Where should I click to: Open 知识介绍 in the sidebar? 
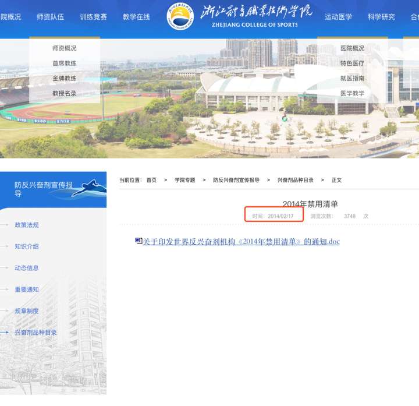tap(27, 246)
